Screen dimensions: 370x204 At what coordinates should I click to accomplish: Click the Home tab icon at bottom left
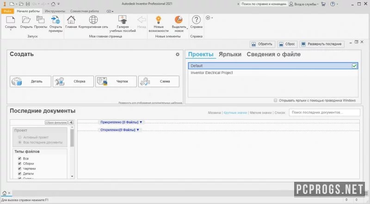click(4, 193)
